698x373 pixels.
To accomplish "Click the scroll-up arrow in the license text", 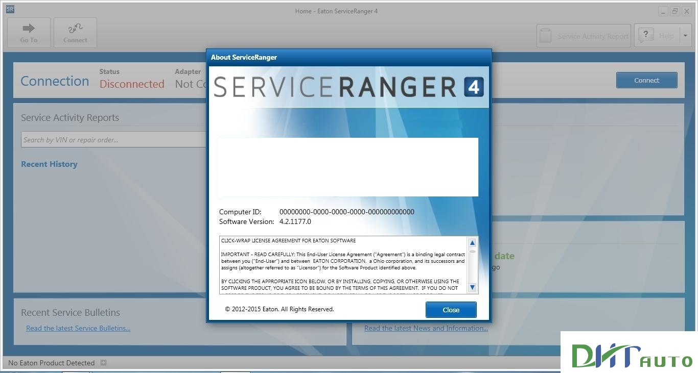I will pyautogui.click(x=472, y=243).
